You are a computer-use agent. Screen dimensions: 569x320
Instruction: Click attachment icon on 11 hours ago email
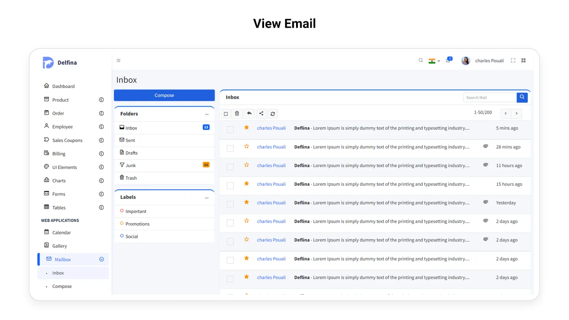tap(486, 165)
